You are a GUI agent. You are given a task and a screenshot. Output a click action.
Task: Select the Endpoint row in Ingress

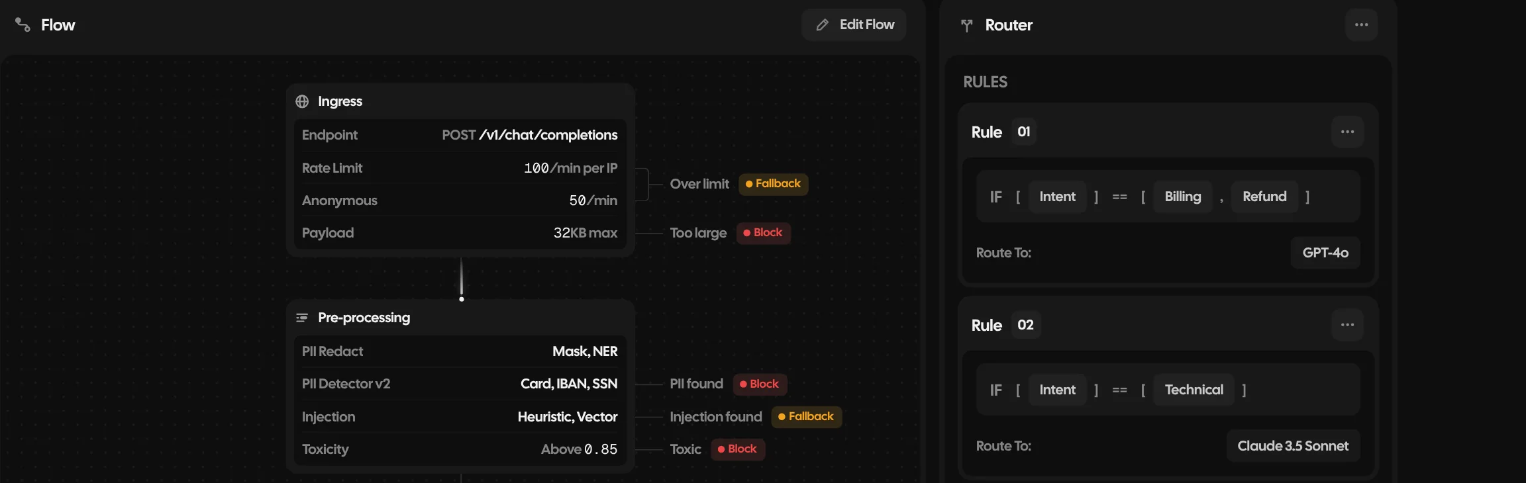click(460, 135)
